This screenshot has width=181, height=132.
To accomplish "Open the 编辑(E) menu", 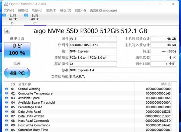I will (x=23, y=11).
